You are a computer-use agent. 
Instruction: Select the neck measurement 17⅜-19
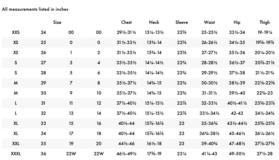click(154, 154)
